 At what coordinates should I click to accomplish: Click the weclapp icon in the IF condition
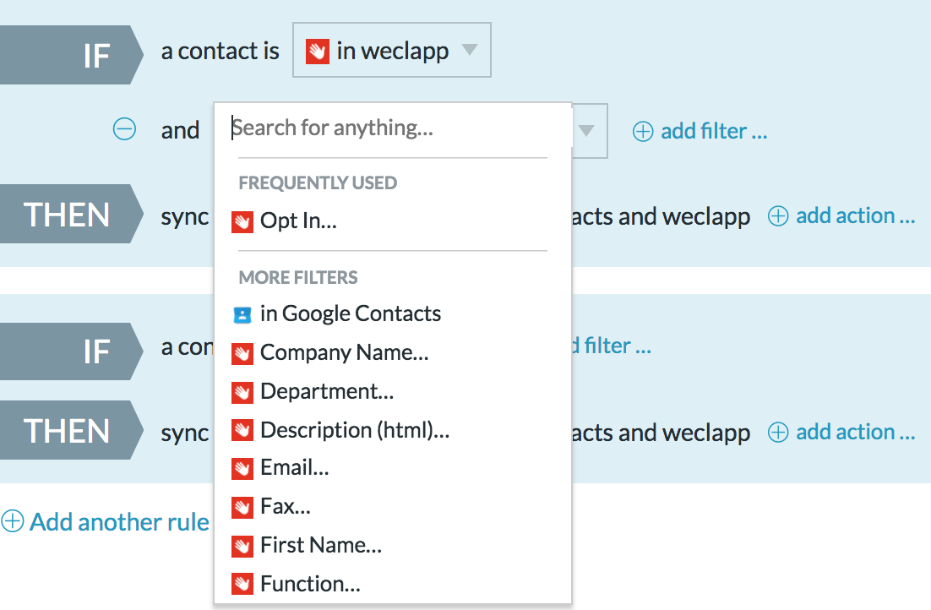[318, 51]
